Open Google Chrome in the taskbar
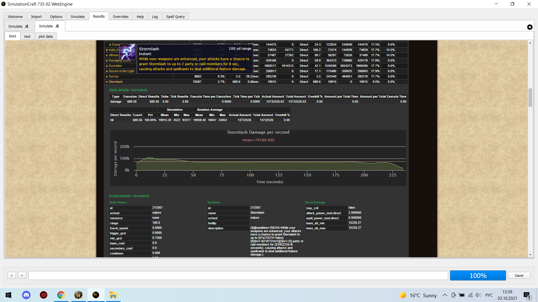 click(61, 295)
